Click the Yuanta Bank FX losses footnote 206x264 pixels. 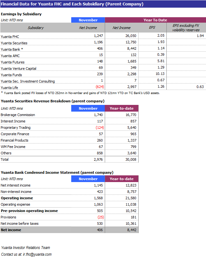[x=80, y=93]
